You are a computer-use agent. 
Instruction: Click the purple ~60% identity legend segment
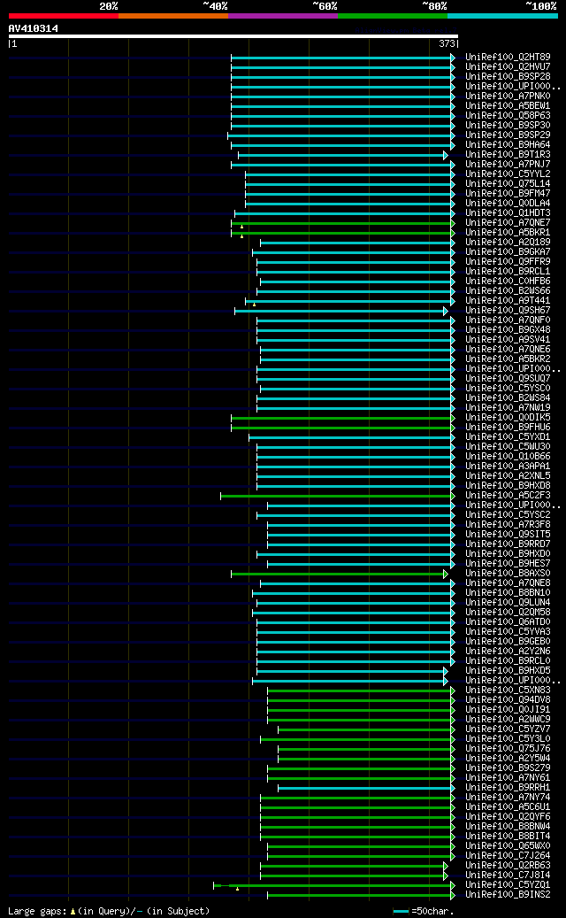click(283, 16)
